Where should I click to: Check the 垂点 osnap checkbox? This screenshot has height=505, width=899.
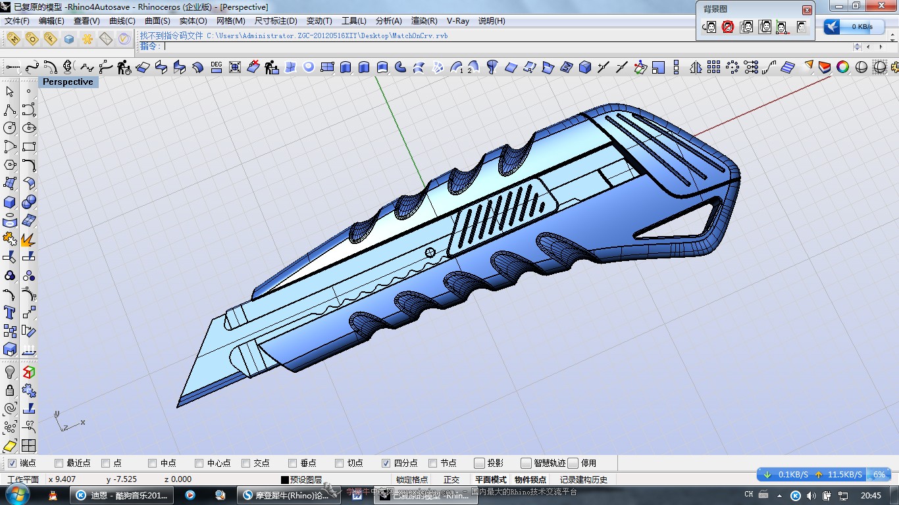[x=293, y=463]
